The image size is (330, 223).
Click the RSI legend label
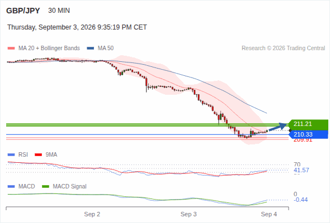point(23,155)
